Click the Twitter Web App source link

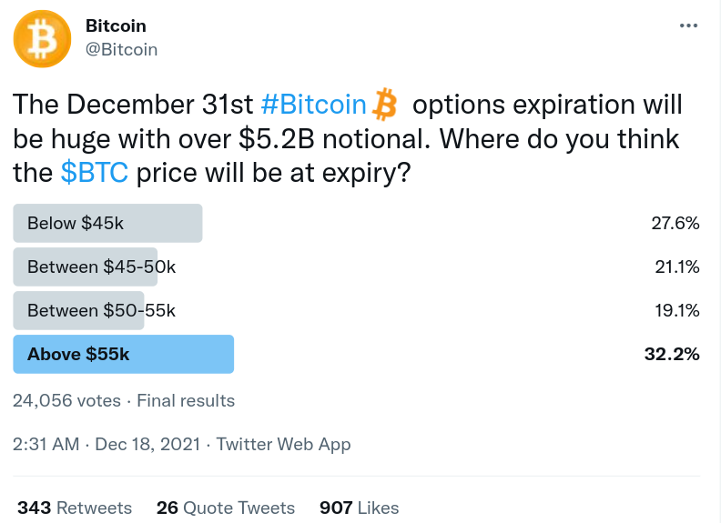pyautogui.click(x=284, y=444)
